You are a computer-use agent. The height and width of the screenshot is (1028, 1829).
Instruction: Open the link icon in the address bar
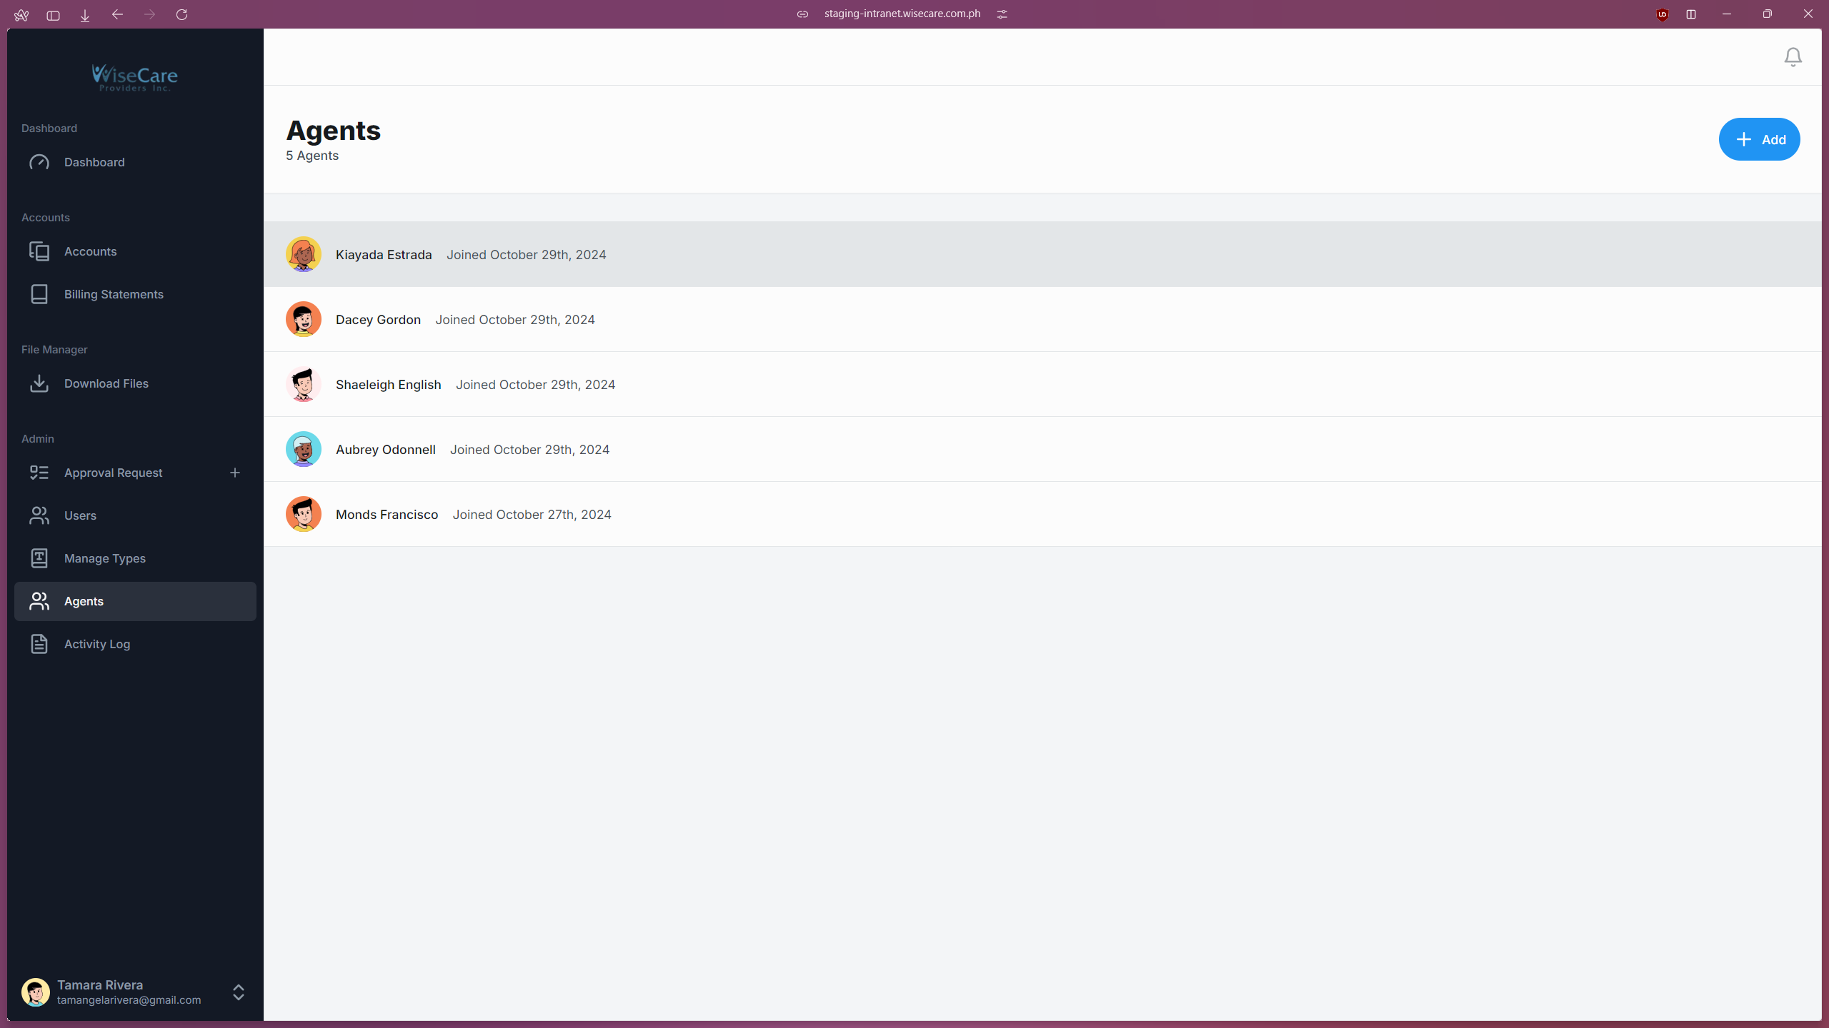click(x=802, y=14)
